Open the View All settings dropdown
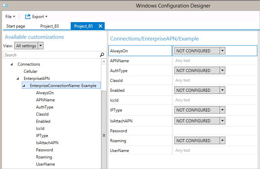Viewport: 260px width, 169px height. pyautogui.click(x=40, y=46)
